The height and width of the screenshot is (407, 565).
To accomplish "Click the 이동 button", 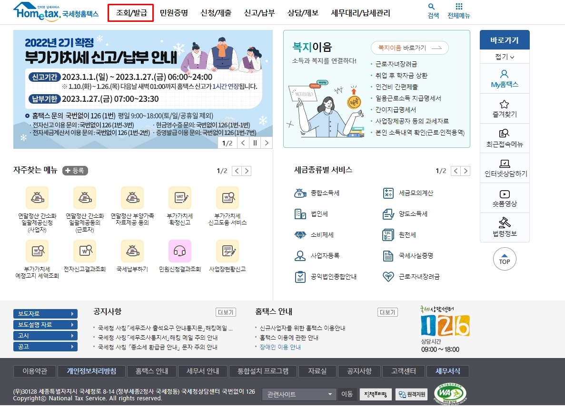I will [x=347, y=395].
